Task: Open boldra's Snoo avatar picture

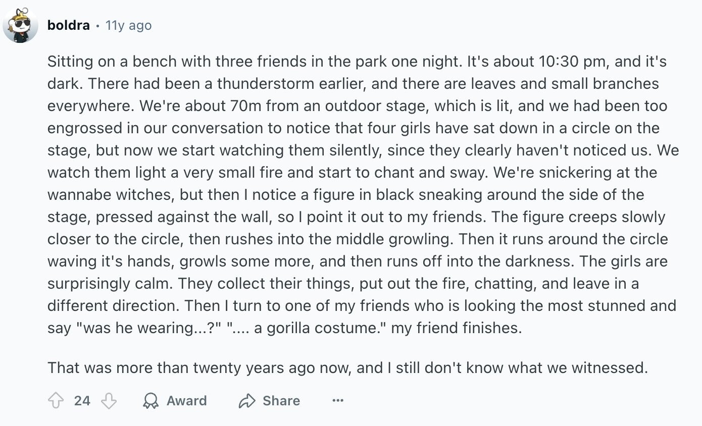Action: click(20, 26)
